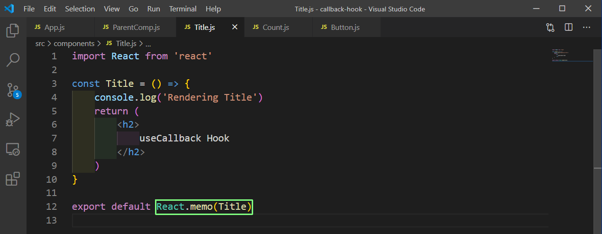602x234 pixels.
Task: Click the 'export' keyword on line 12
Action: pos(89,206)
